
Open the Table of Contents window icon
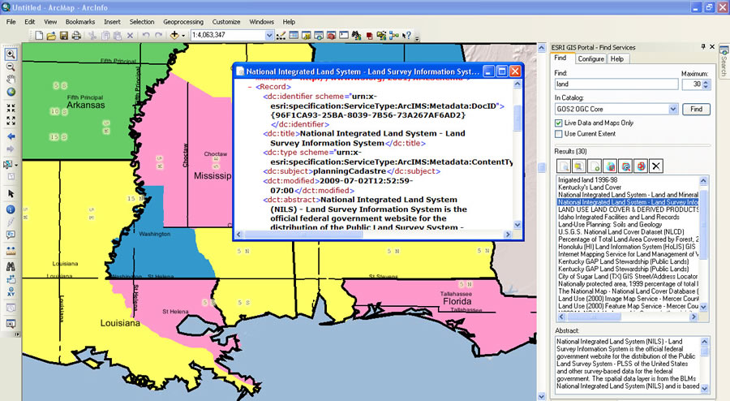point(294,36)
